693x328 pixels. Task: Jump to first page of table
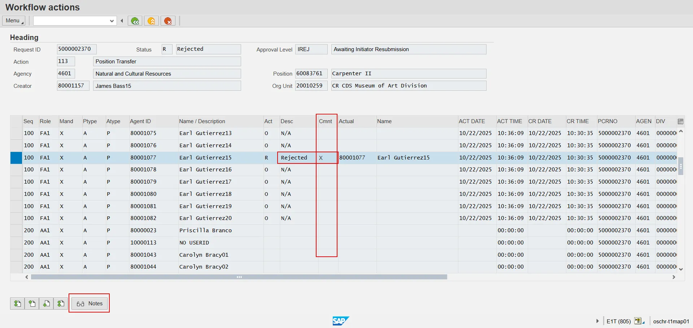[x=17, y=304]
